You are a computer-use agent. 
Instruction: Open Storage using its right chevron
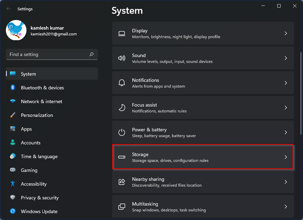[x=285, y=157]
